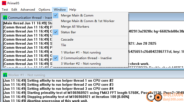The width and height of the screenshot is (184, 102).
Task: Open the Advanced menu
Action: coord(28,9)
